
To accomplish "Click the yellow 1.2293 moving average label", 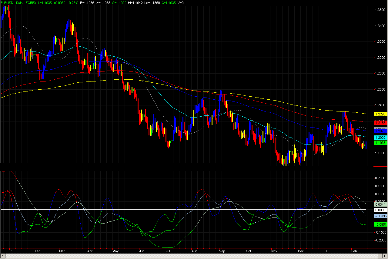I will pos(380,114).
